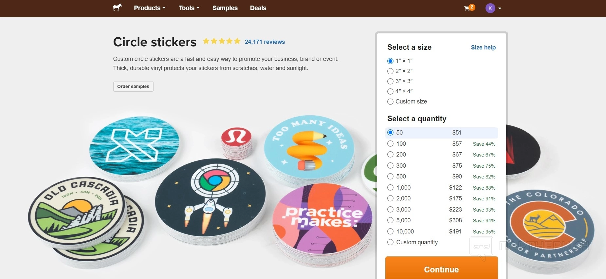Open the Tools dropdown menu
Image resolution: width=606 pixels, height=279 pixels.
[x=189, y=8]
